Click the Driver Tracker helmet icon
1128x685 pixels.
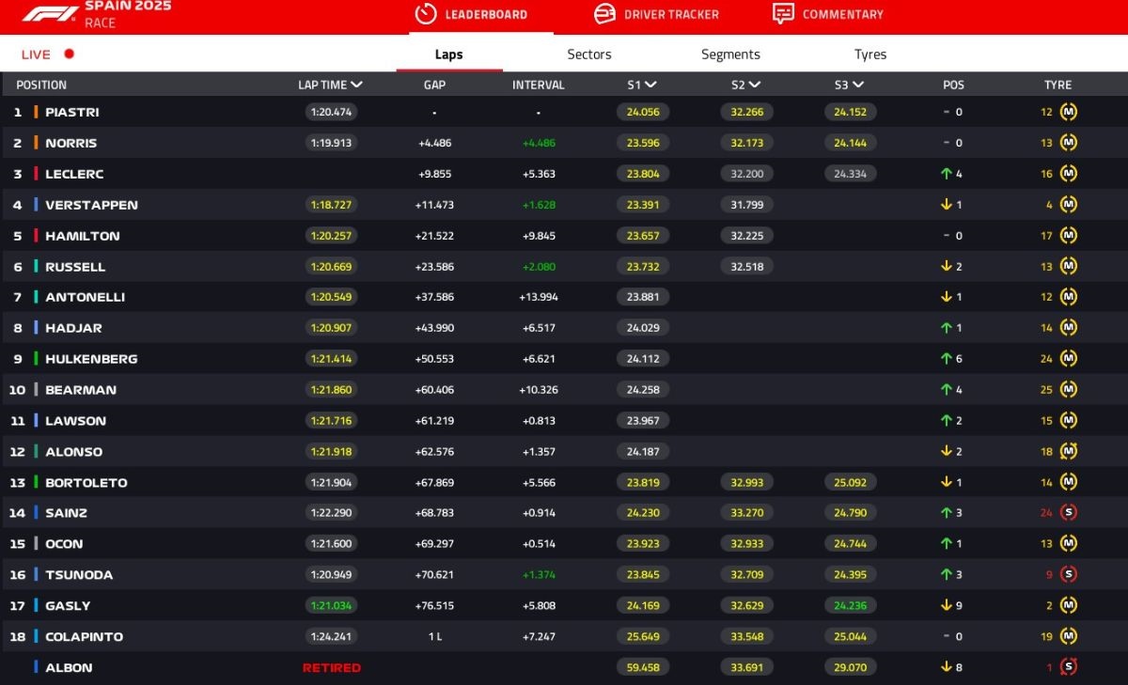click(x=604, y=14)
